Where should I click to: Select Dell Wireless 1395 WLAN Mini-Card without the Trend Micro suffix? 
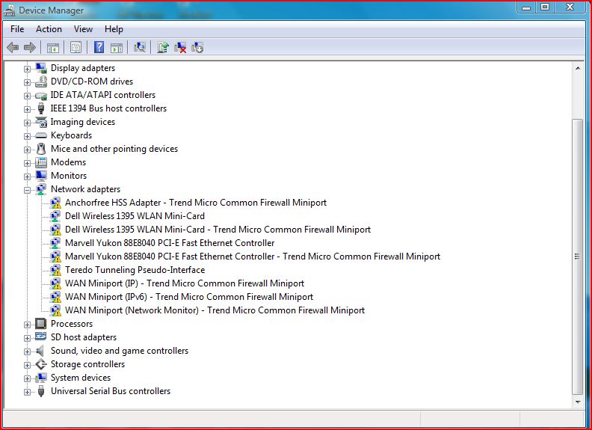135,216
